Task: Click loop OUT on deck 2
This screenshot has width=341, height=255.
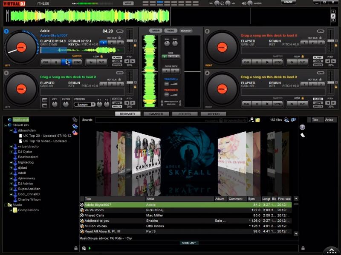Action: (x=302, y=62)
